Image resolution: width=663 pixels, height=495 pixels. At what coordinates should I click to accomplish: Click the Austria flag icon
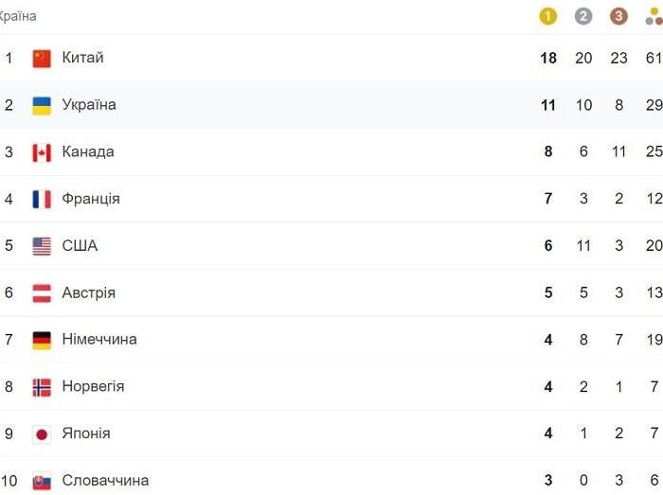(42, 293)
